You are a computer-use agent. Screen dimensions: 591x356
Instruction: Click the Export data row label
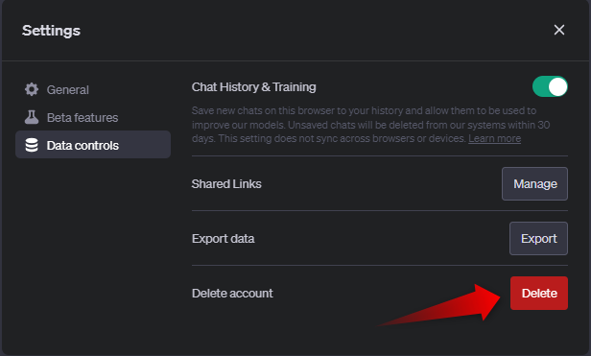tap(224, 239)
